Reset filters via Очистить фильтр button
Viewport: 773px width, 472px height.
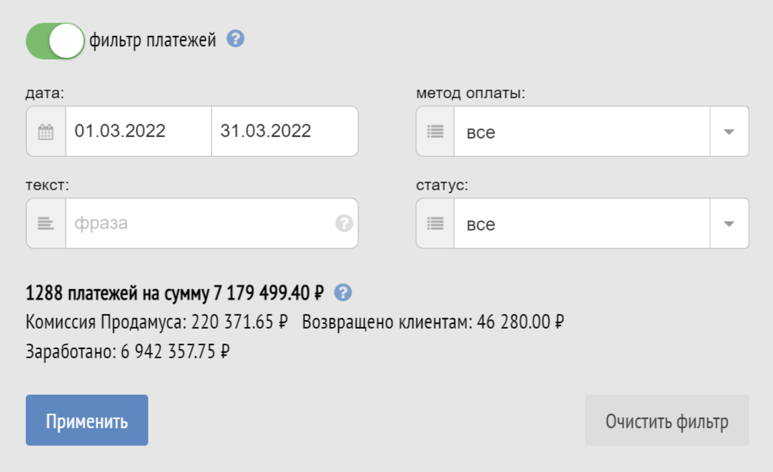point(667,420)
